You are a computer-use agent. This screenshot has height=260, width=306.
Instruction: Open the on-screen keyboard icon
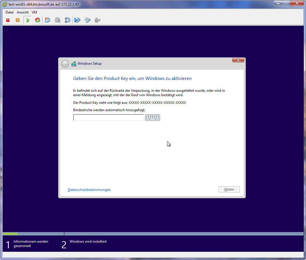153,117
